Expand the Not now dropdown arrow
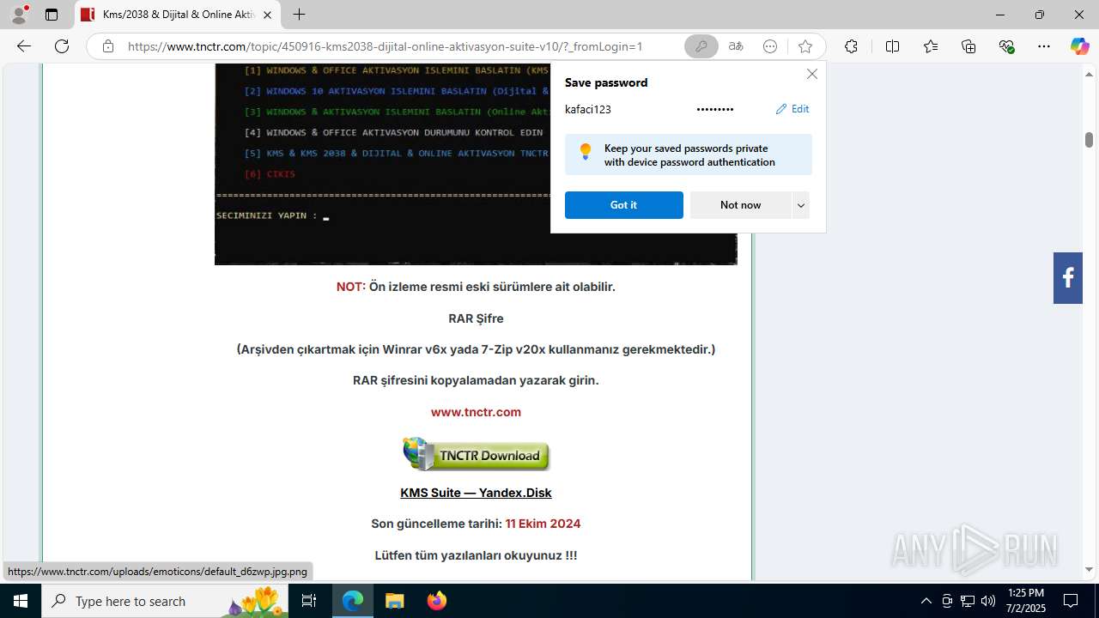The image size is (1099, 618). coord(800,205)
